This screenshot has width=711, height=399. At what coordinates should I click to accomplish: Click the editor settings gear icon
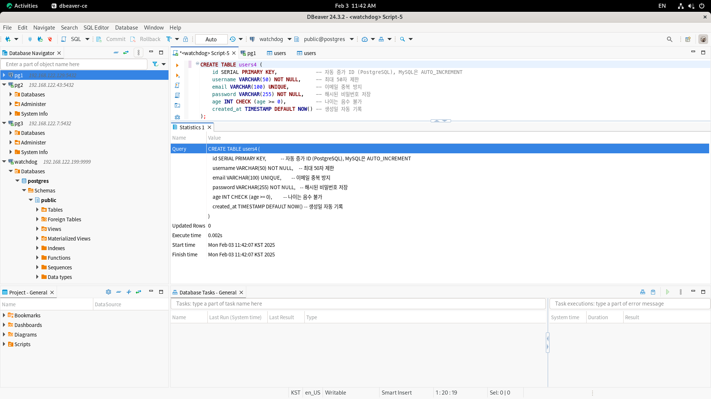click(x=177, y=117)
